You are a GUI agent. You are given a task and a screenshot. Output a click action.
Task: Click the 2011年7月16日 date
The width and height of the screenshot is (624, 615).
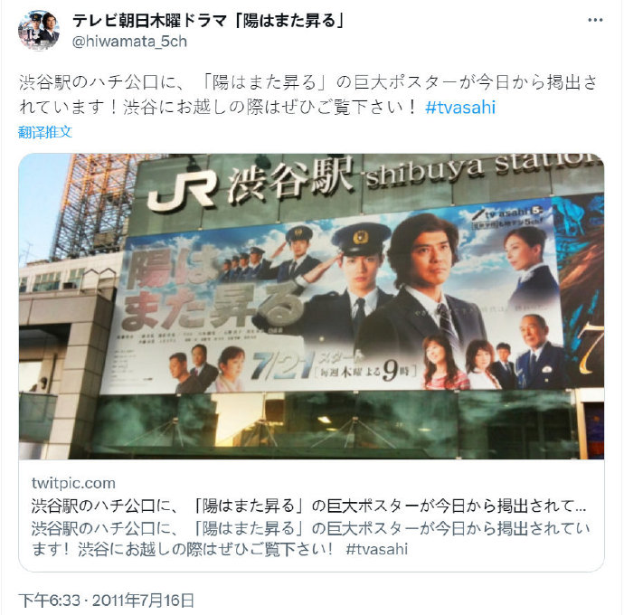click(x=143, y=601)
